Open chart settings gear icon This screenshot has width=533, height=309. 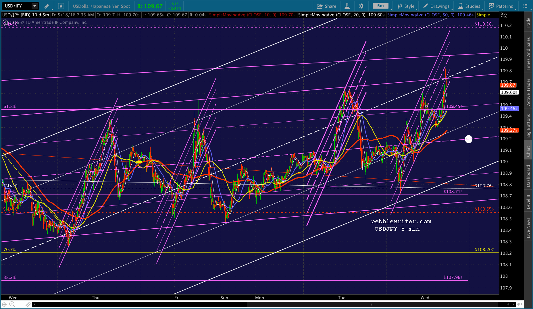point(361,6)
